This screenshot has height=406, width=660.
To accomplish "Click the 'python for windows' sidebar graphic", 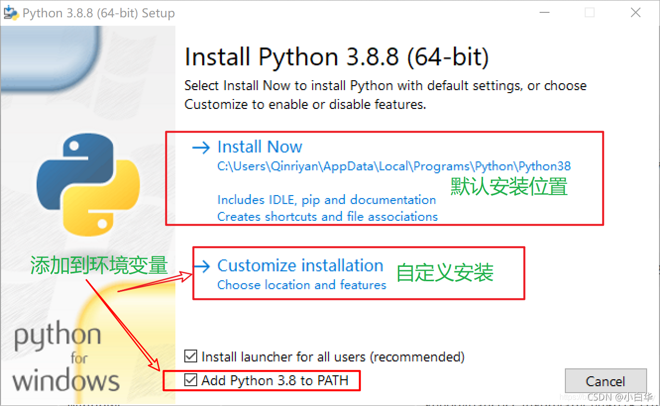I will (66, 356).
